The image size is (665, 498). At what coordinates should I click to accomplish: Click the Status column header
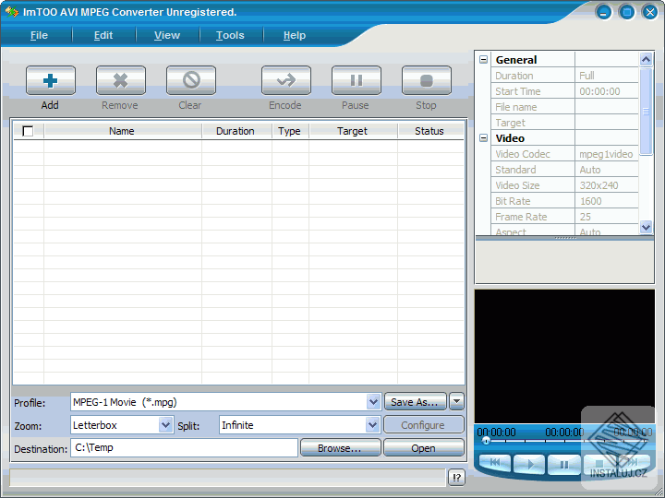point(430,131)
